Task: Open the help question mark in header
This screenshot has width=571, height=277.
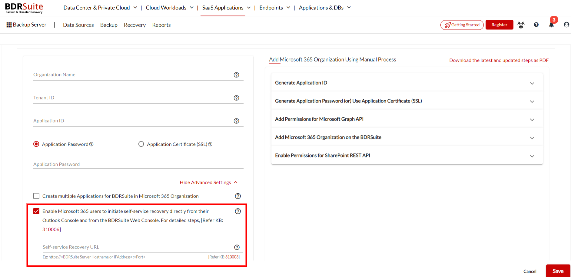Action: tap(536, 25)
